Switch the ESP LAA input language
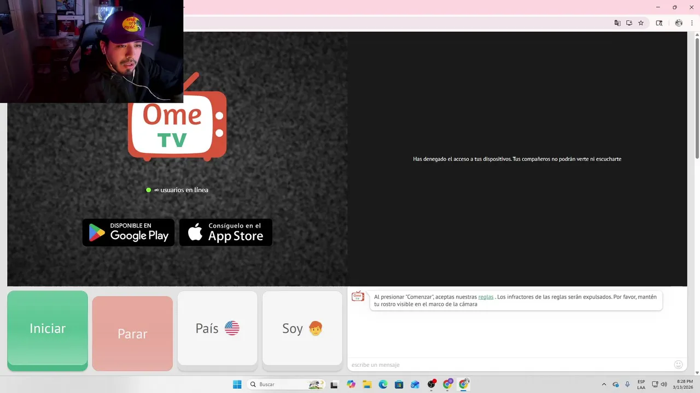Viewport: 700px width, 393px height. coord(641,384)
